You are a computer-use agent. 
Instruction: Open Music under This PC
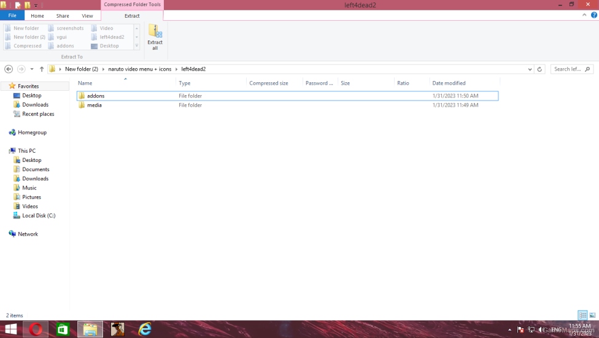[x=29, y=188]
